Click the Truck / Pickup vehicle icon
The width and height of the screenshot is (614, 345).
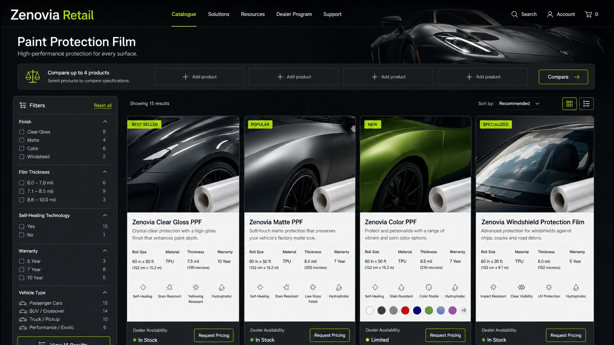[x=23, y=319]
